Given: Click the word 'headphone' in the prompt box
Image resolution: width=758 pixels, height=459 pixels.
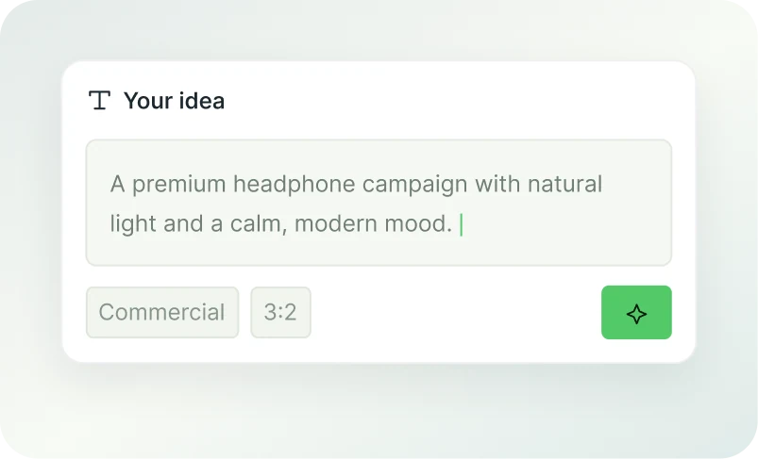Looking at the screenshot, I should [294, 186].
